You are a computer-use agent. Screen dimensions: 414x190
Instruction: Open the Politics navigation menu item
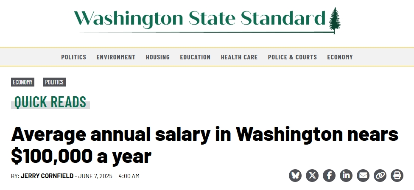tap(74, 57)
